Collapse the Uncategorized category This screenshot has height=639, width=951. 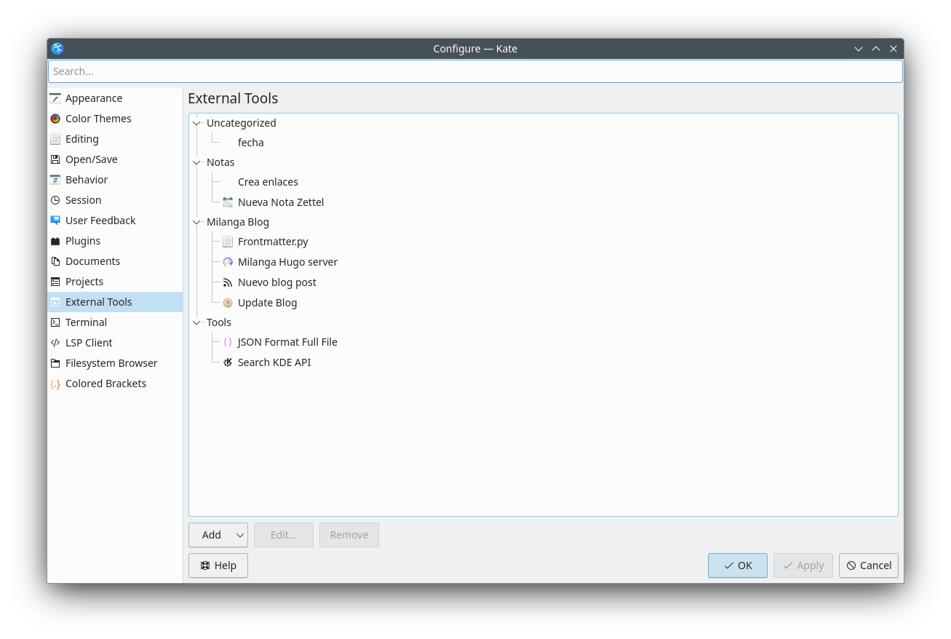pyautogui.click(x=196, y=123)
